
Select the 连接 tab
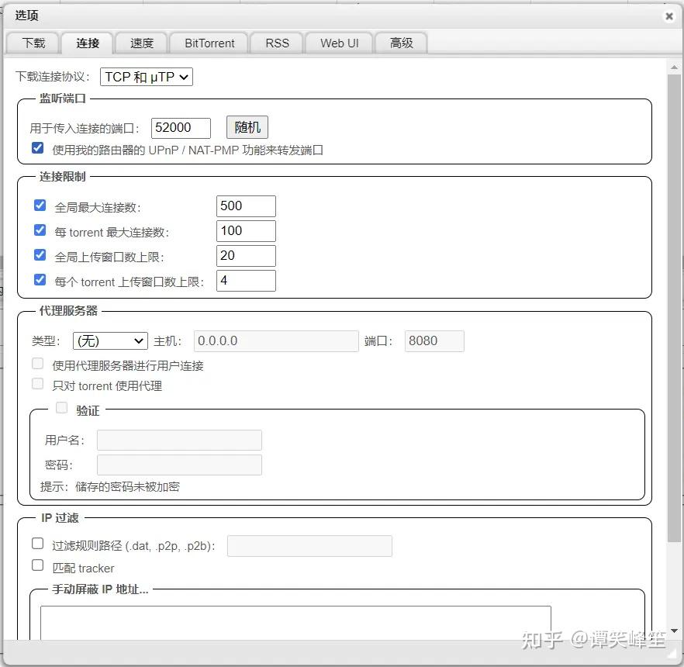87,43
